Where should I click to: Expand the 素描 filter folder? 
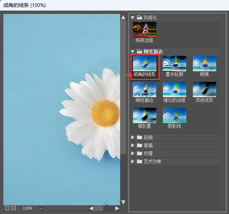tap(133, 145)
